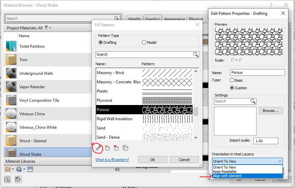Select the Porous pattern row
The width and height of the screenshot is (295, 188).
pos(144,110)
